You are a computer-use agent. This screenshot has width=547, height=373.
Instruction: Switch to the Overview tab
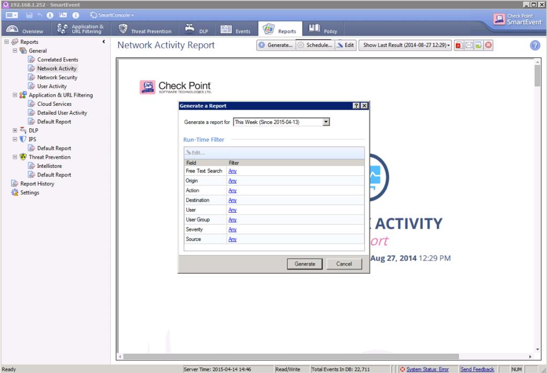pyautogui.click(x=25, y=29)
